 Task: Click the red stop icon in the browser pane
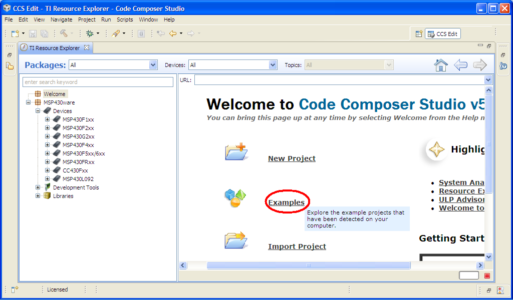coord(487,275)
